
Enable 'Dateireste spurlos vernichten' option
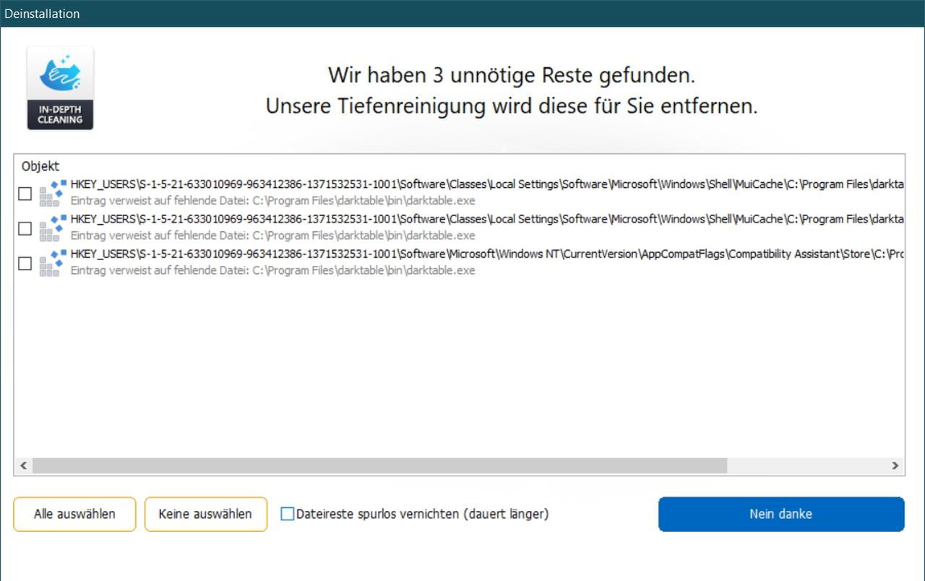tap(288, 514)
